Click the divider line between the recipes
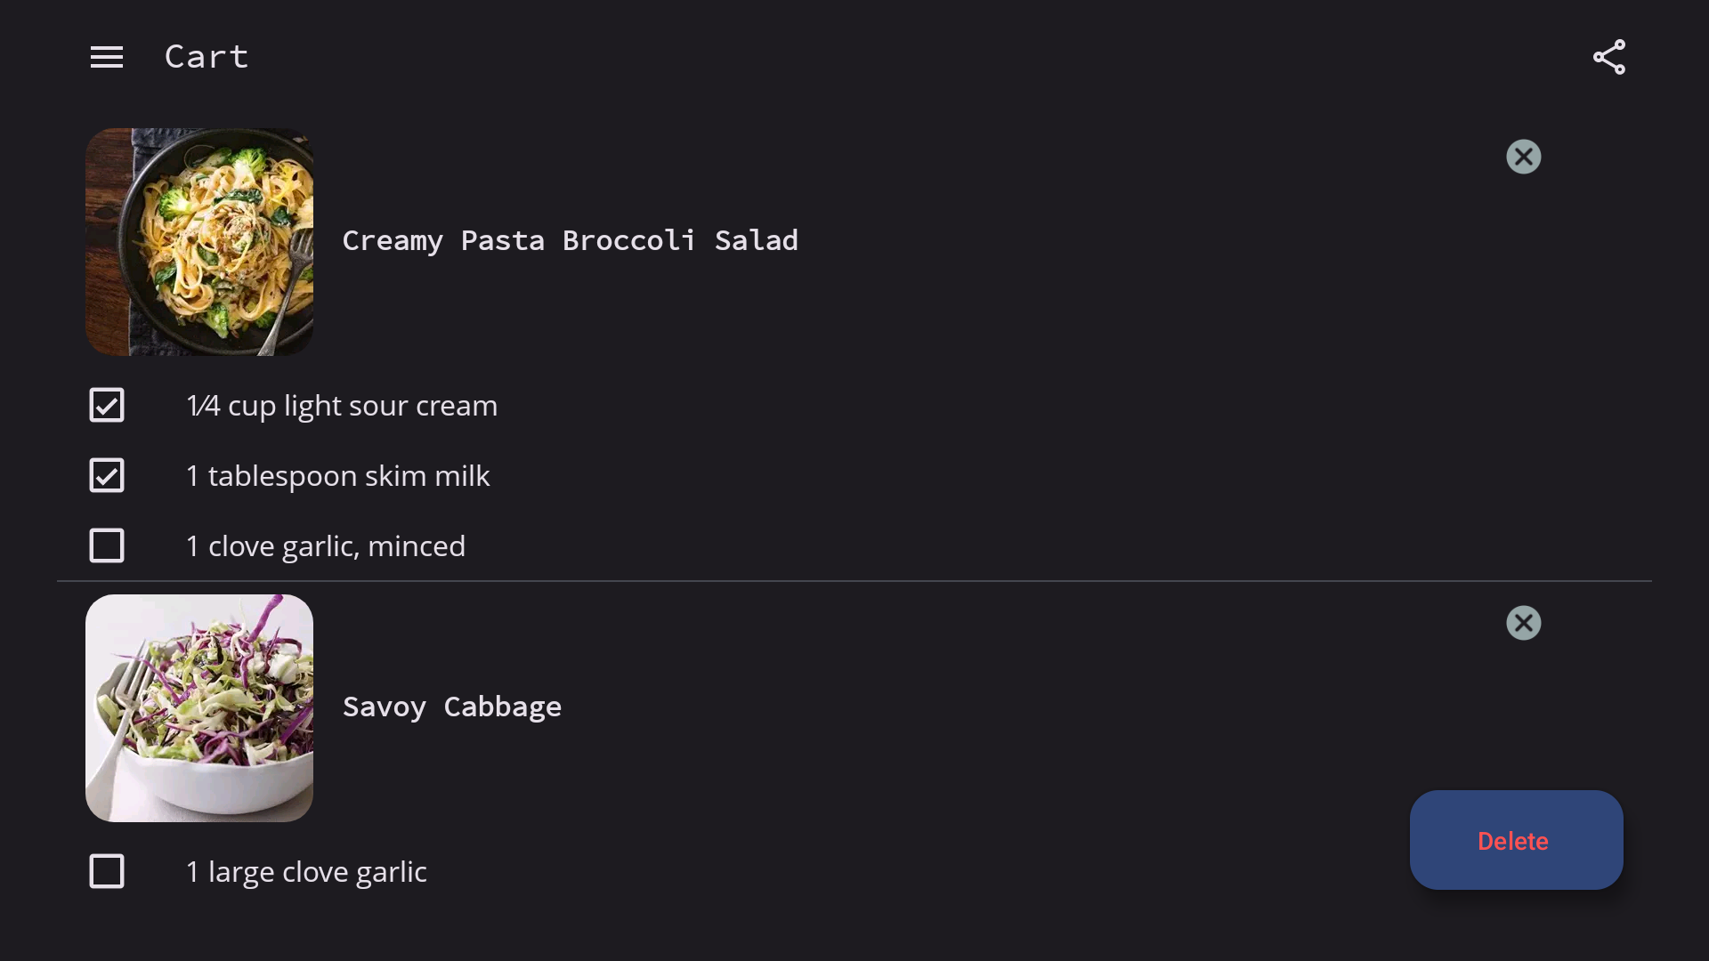Viewport: 1709px width, 961px height. [x=854, y=581]
